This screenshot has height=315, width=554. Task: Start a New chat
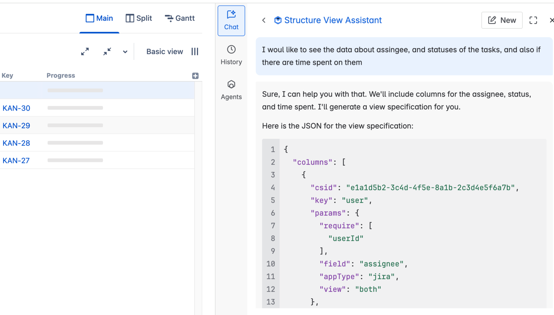502,20
